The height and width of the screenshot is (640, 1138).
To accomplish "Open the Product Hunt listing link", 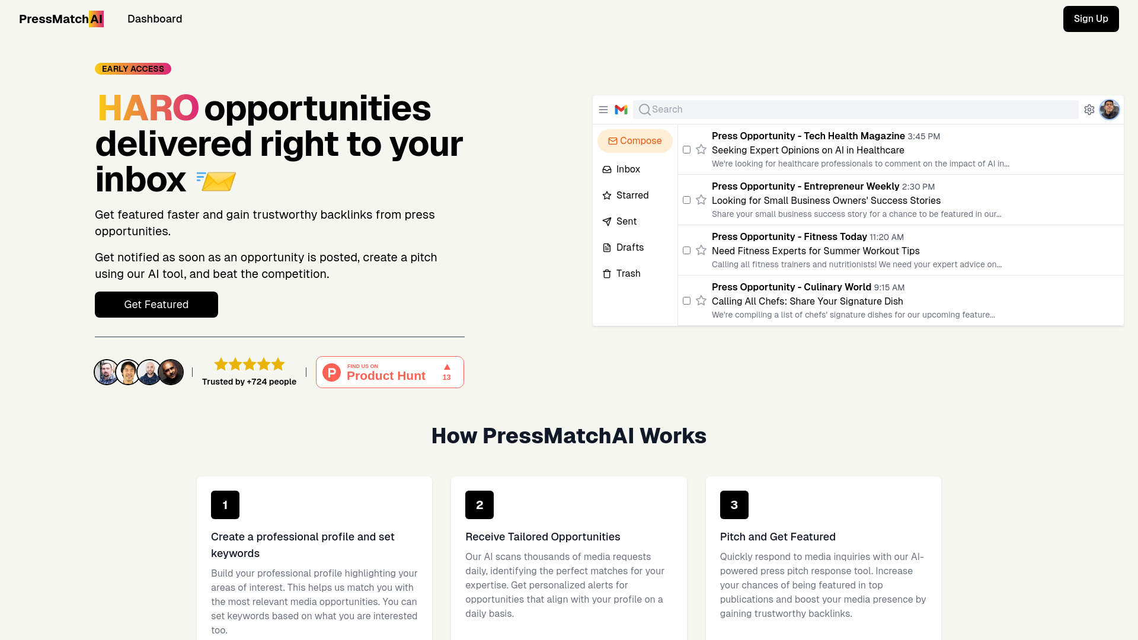I will pos(389,372).
